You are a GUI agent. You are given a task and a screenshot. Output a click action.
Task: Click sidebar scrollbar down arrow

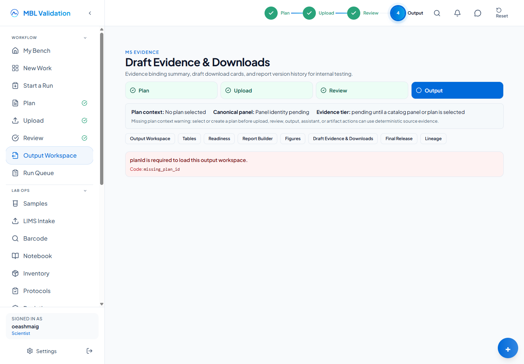click(102, 304)
